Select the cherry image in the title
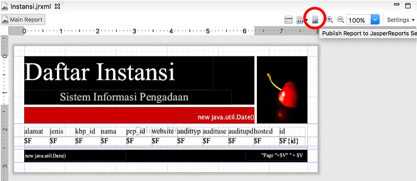This screenshot has height=181, width=417. (x=282, y=89)
